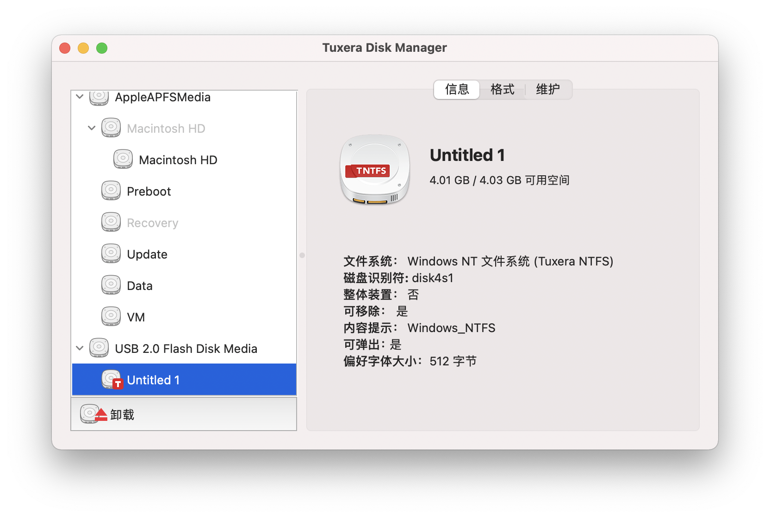The height and width of the screenshot is (518, 770).
Task: Click the USB 2.0 Flash Disk drive icon
Action: [x=99, y=348]
